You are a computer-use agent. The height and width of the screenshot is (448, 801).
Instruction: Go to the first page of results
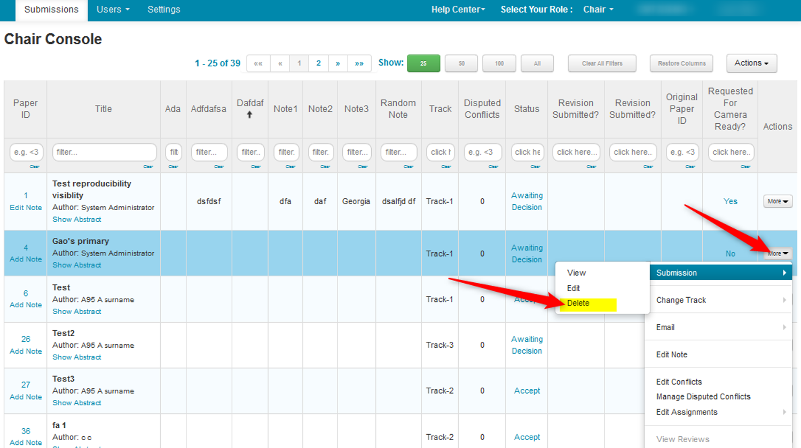[258, 63]
